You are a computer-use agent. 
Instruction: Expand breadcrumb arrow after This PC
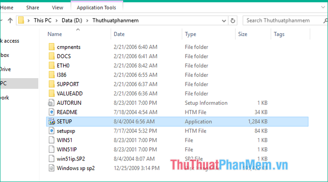pos(57,21)
